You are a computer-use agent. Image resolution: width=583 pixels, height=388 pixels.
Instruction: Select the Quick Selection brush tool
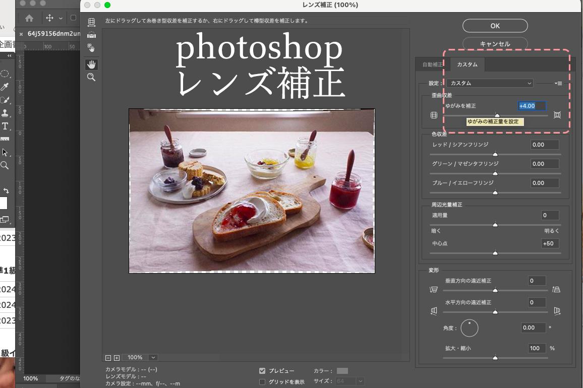point(5,100)
